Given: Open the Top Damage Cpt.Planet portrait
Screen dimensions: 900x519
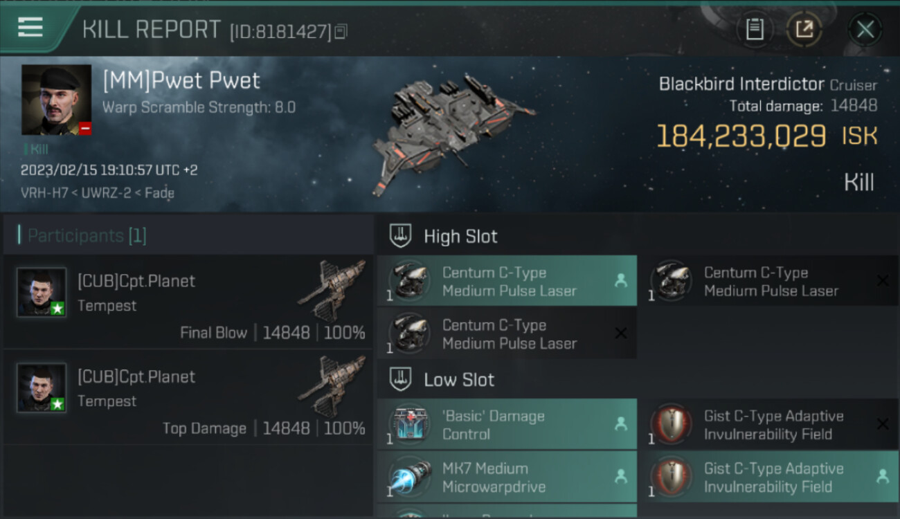Looking at the screenshot, I should coord(42,388).
